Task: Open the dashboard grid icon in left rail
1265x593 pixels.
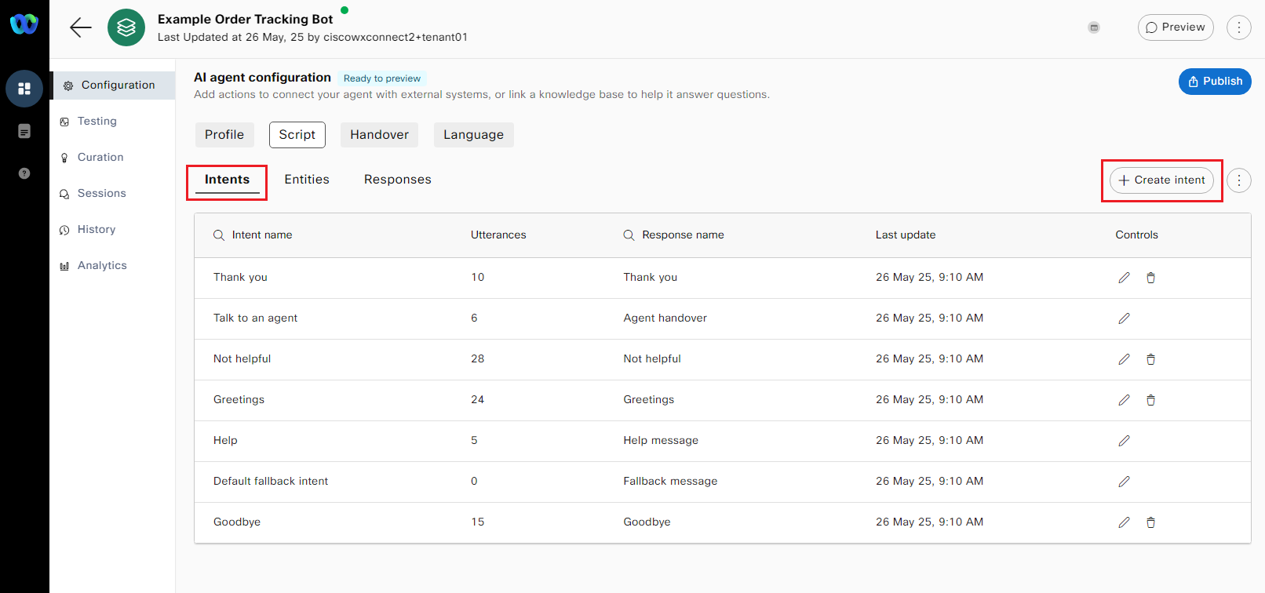Action: tap(24, 89)
